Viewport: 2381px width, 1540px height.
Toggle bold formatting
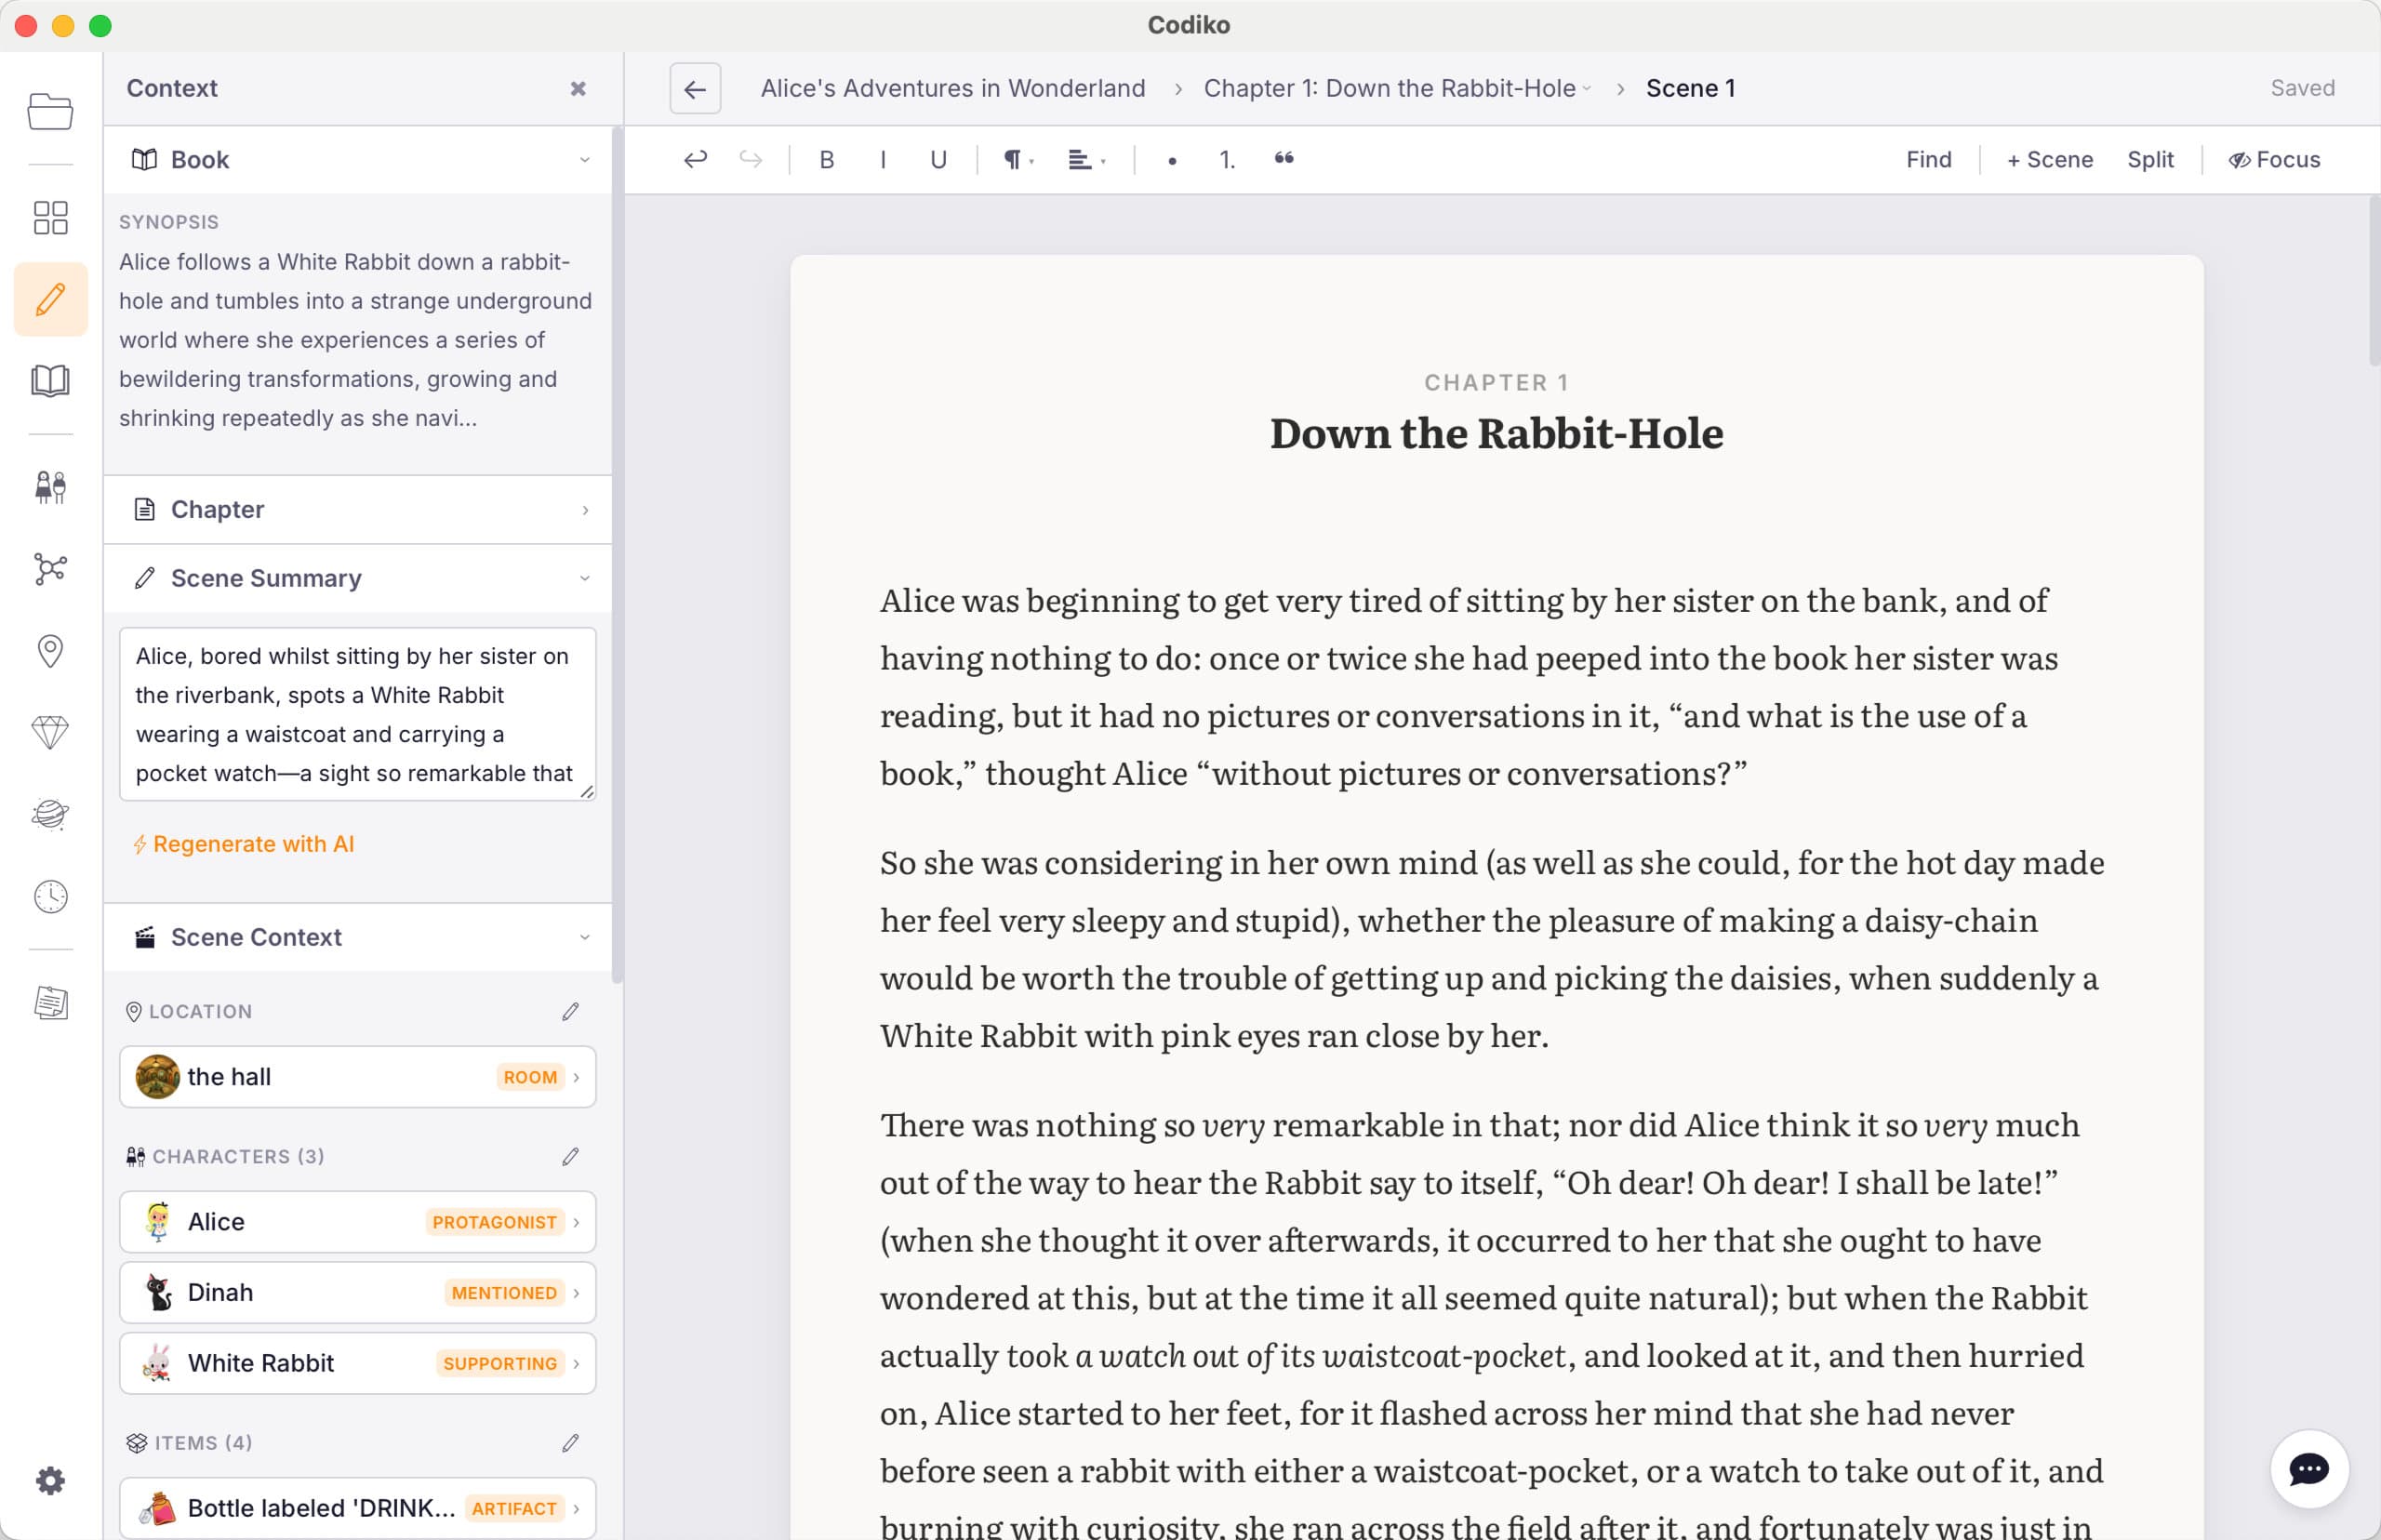pyautogui.click(x=826, y=159)
